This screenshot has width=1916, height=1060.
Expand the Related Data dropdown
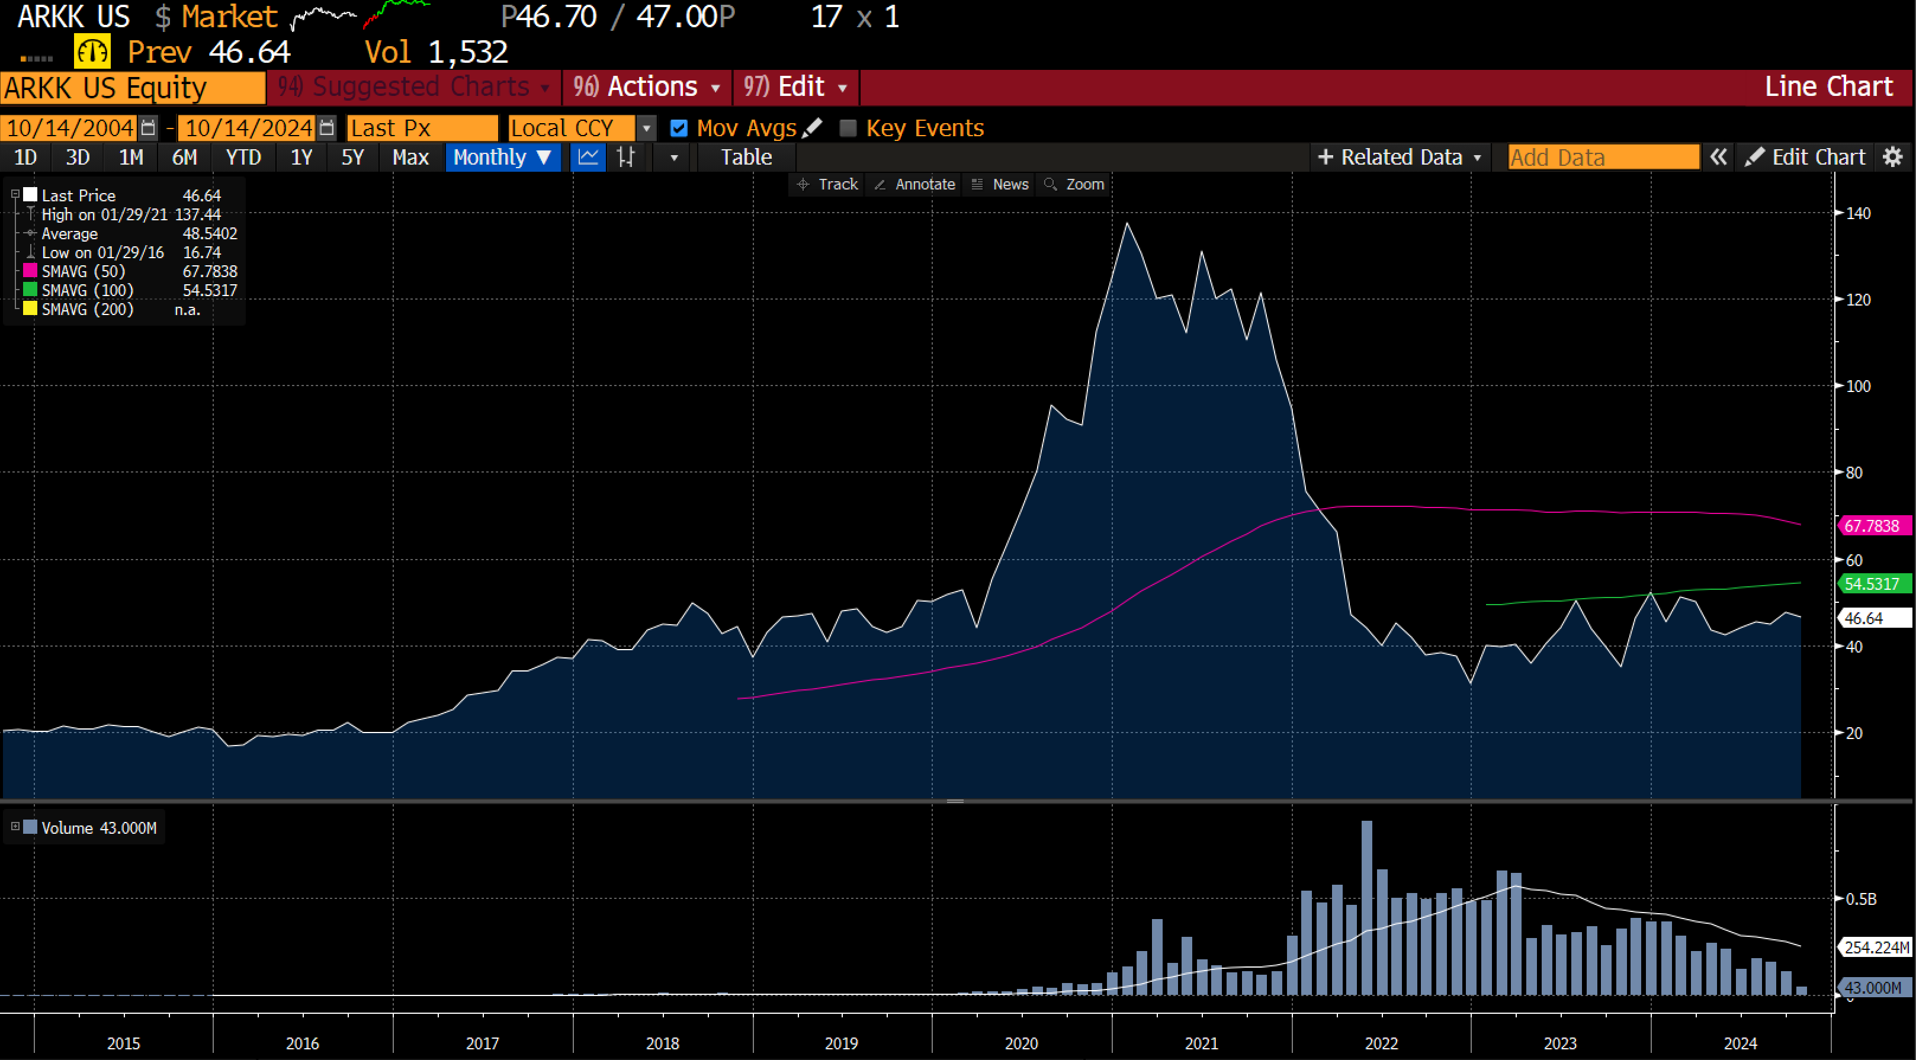(1400, 157)
